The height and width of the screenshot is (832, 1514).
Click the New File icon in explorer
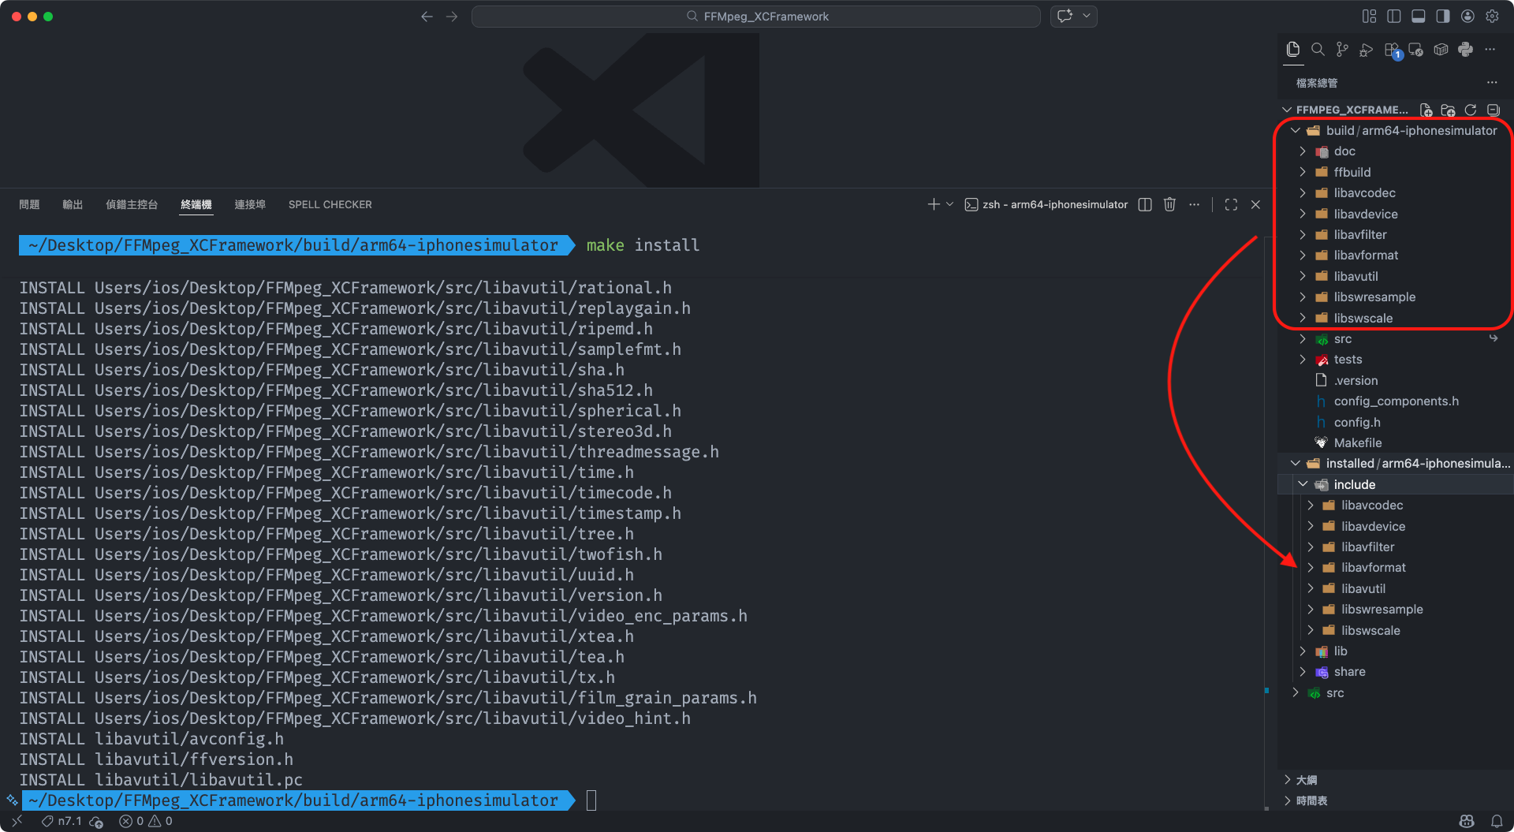click(x=1426, y=110)
